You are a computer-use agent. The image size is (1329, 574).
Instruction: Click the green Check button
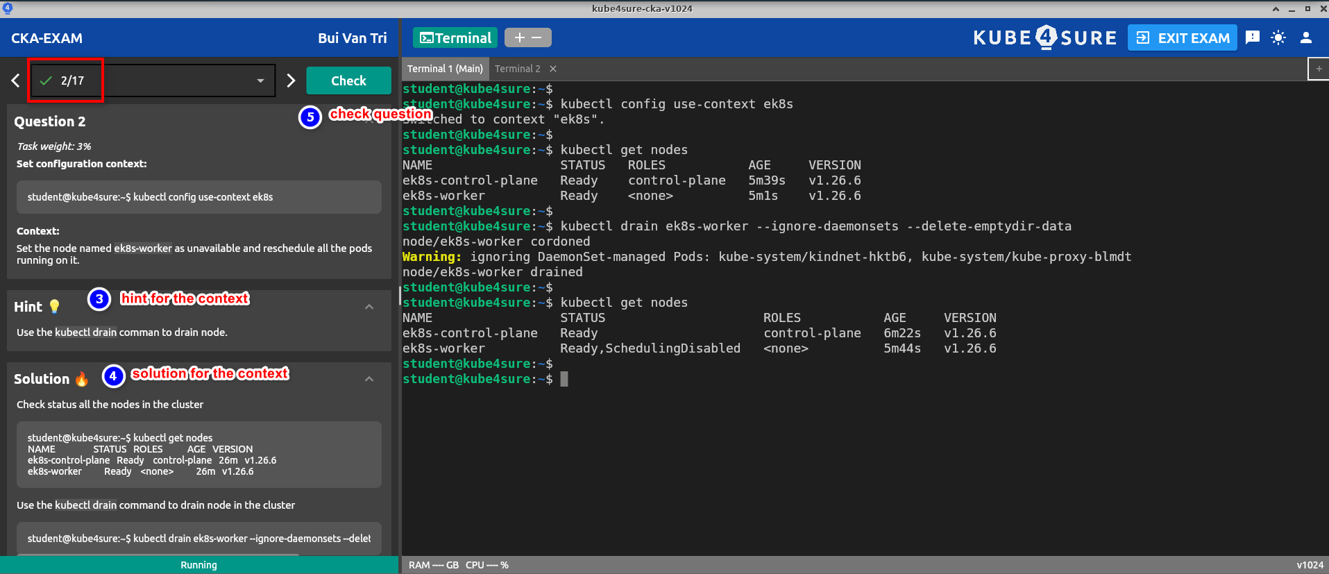pos(348,81)
